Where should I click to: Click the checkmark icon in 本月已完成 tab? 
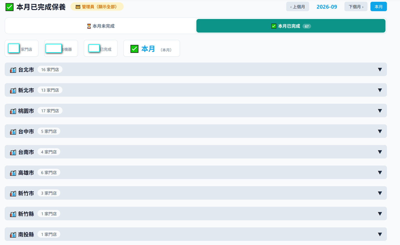coord(274,26)
